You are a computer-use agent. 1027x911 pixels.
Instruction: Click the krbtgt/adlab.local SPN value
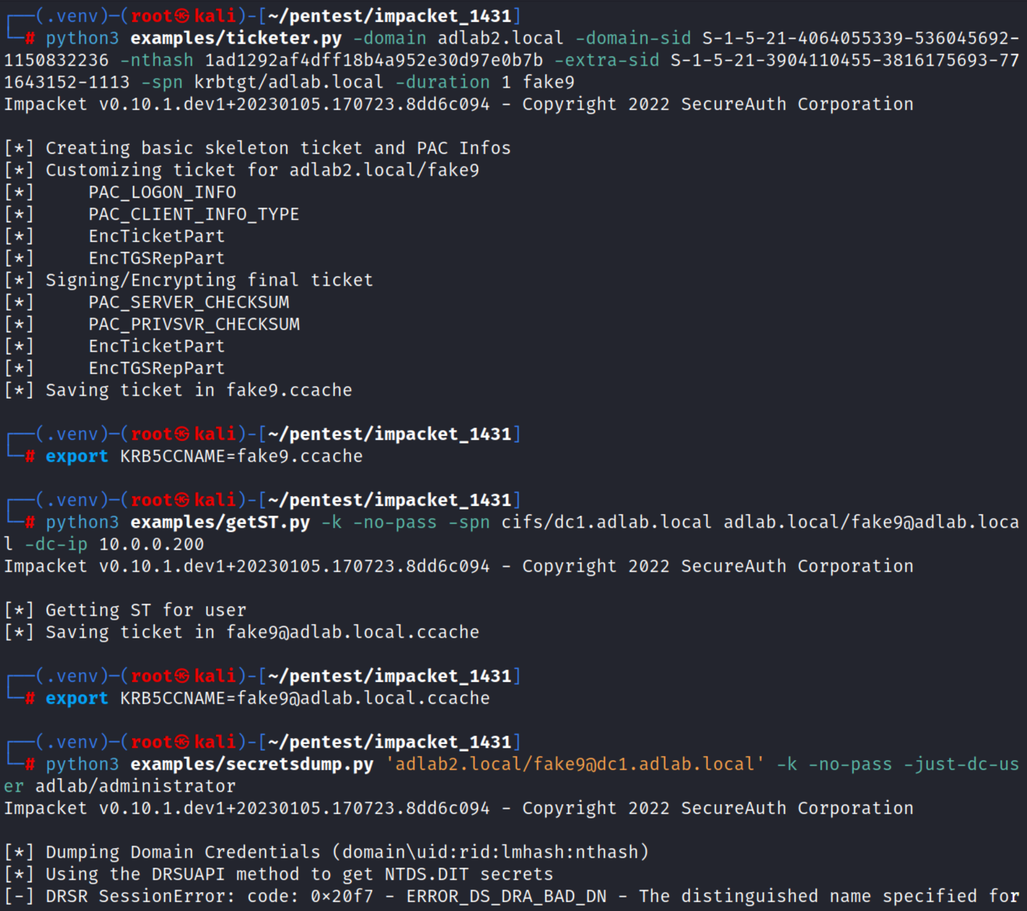coord(289,82)
